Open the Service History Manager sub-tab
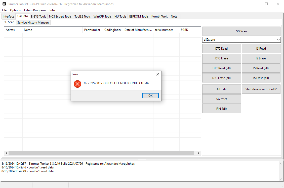 33,23
